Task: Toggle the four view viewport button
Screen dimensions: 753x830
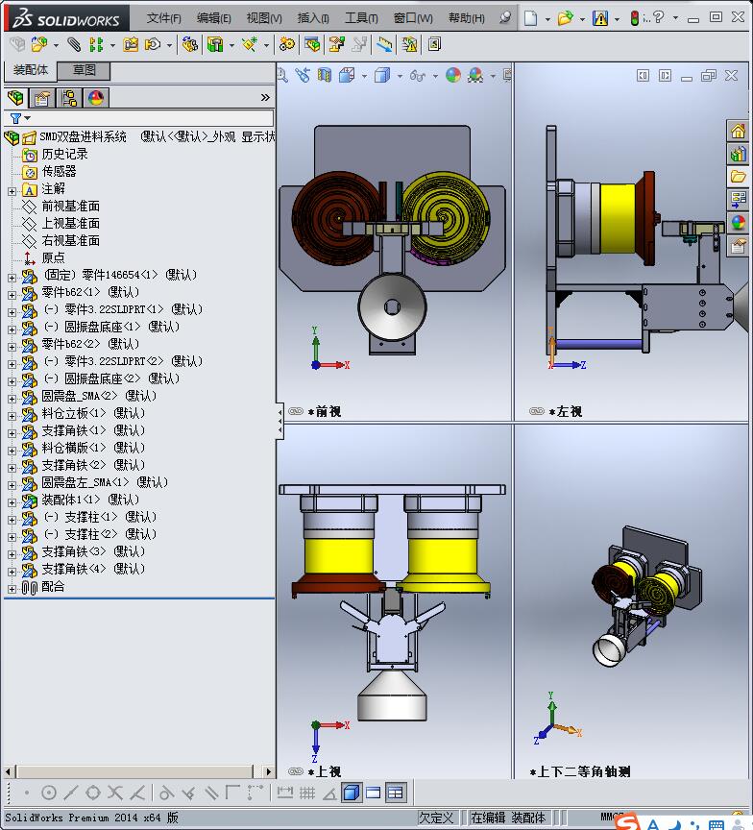Action: tap(396, 793)
